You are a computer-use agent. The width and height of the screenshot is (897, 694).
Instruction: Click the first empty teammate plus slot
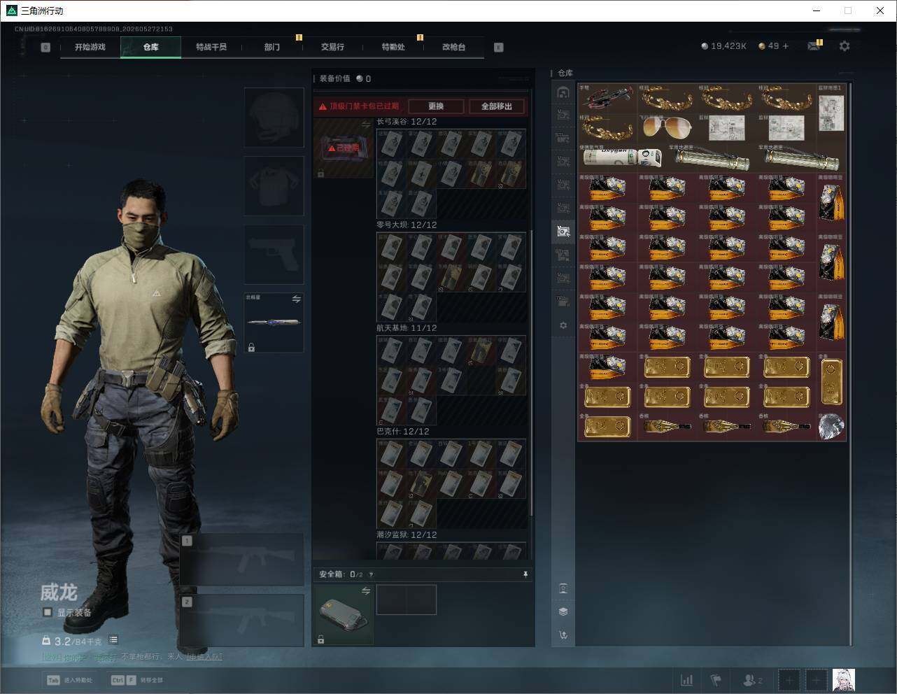[789, 680]
